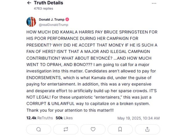Click the 4763 replies count
The height and width of the screenshot is (139, 185).
click(x=43, y=8)
